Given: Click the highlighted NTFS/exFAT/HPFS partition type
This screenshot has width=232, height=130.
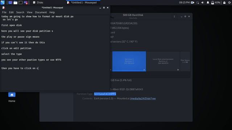Looking at the screenshot, I should point(105,94).
